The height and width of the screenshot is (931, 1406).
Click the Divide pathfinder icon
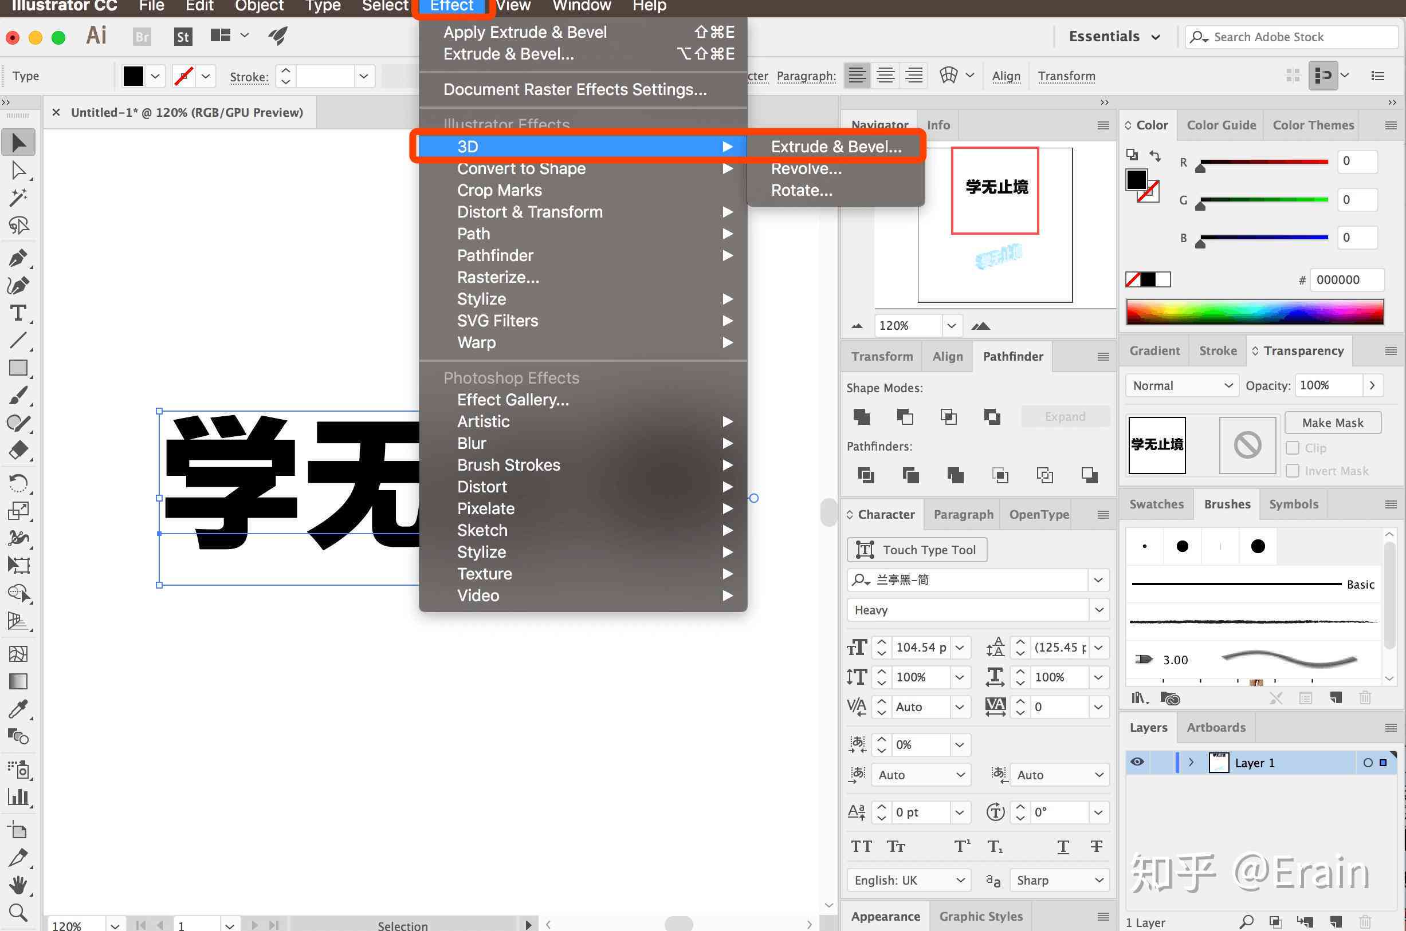866,475
